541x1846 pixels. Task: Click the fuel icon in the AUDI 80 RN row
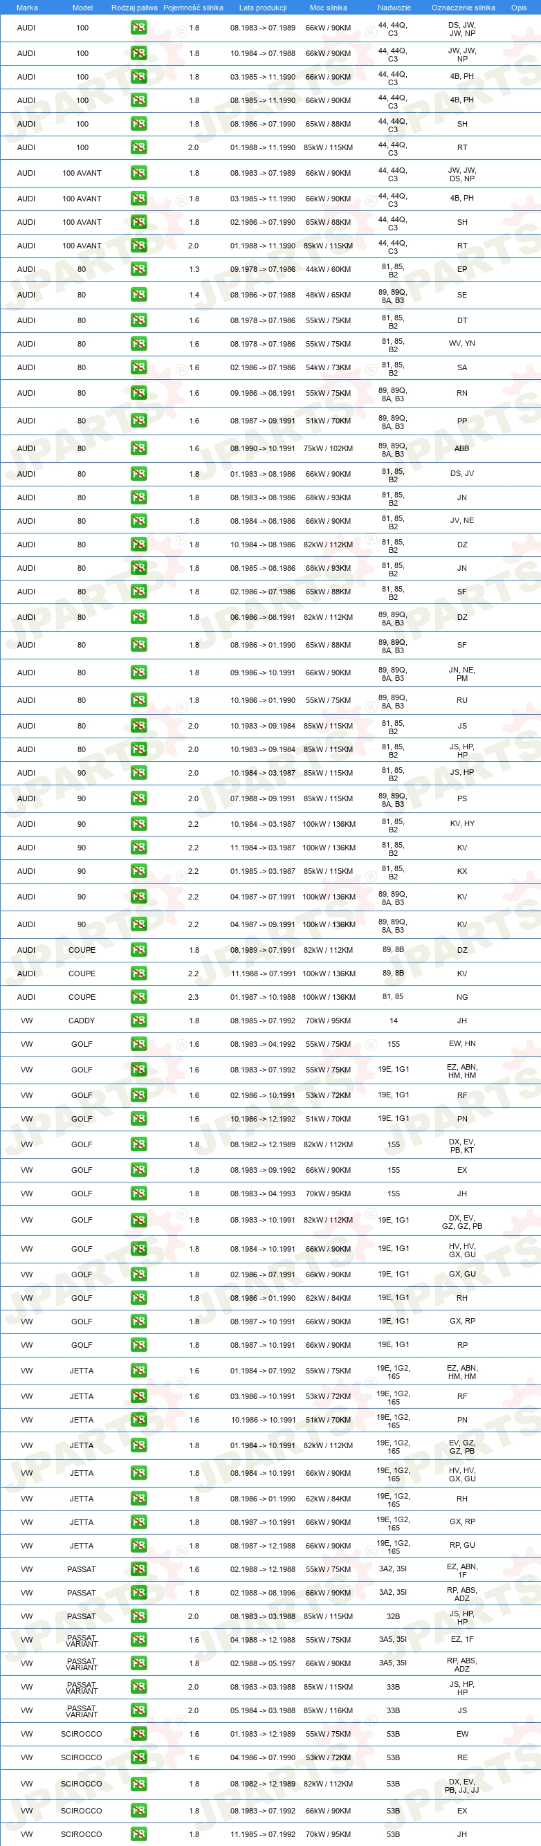[139, 393]
